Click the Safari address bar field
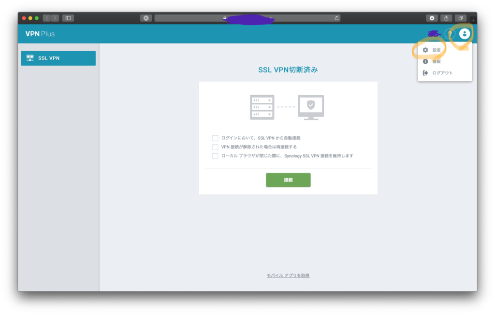The width and height of the screenshot is (495, 315). coord(247,18)
